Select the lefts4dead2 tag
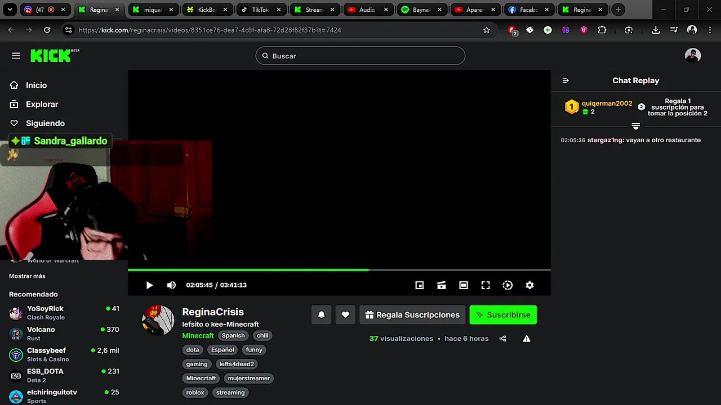 pos(237,364)
